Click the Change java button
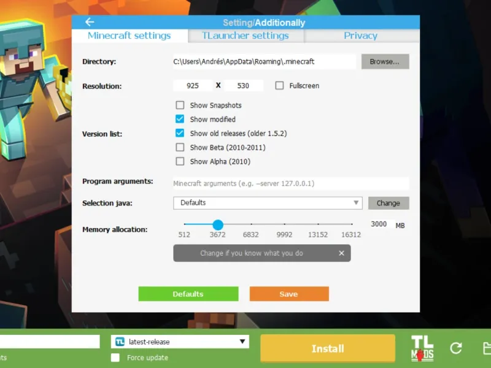This screenshot has width=491, height=368. point(389,203)
